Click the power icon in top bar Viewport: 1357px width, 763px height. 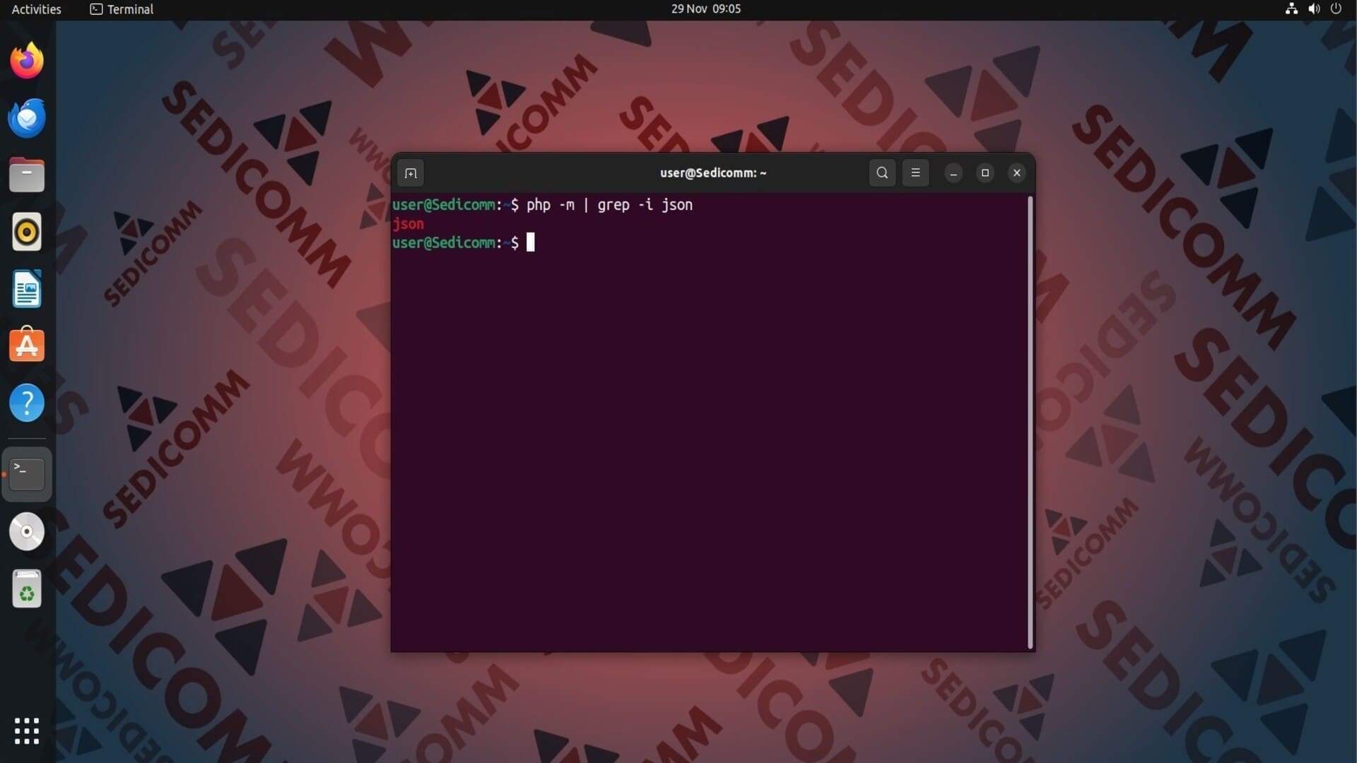(x=1336, y=9)
